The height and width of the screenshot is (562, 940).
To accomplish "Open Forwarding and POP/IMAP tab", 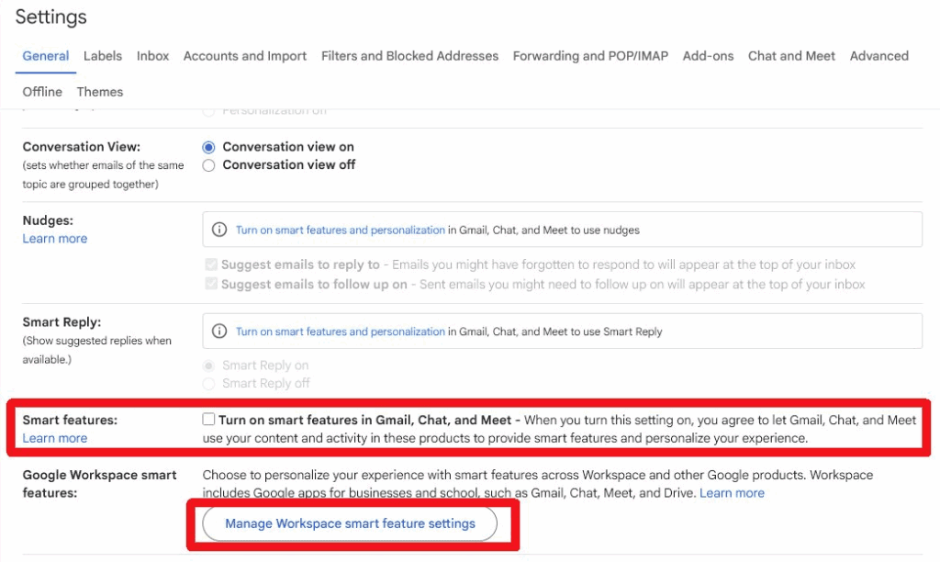I will [x=590, y=56].
